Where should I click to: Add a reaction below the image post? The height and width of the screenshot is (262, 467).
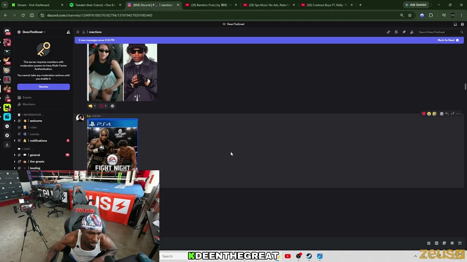112,106
